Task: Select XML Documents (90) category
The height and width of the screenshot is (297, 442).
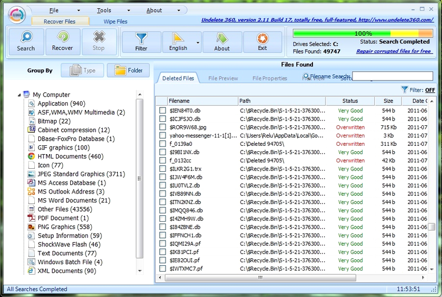Action: pos(67,271)
